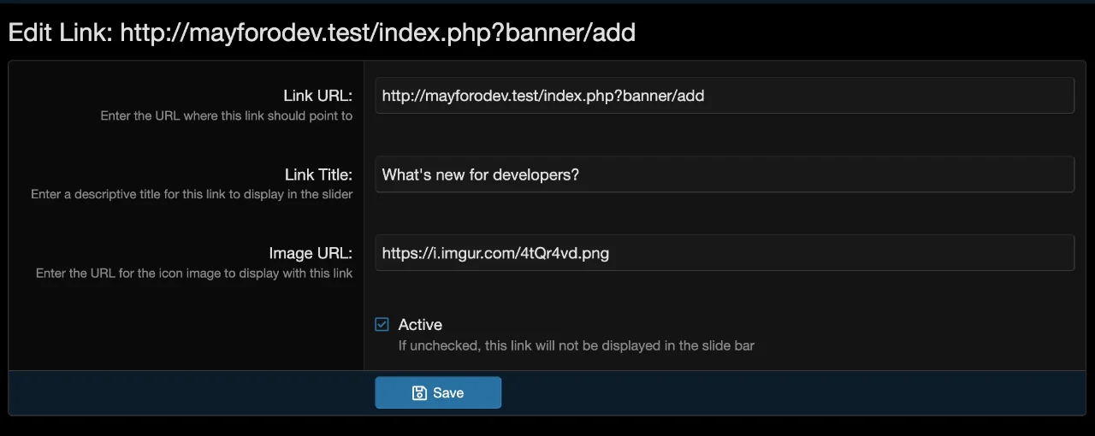Image resolution: width=1095 pixels, height=436 pixels.
Task: Toggle the Active checkbox
Action: coord(382,325)
